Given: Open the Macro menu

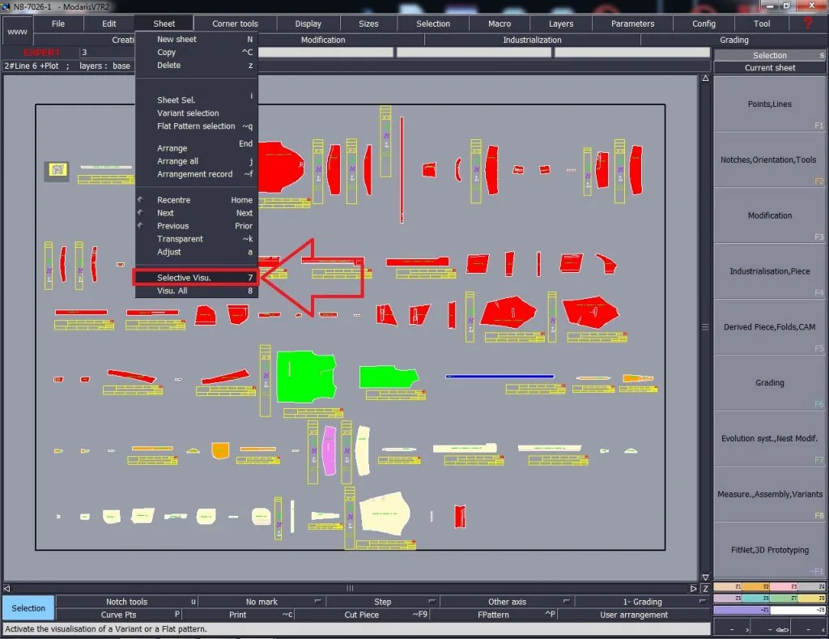Looking at the screenshot, I should coord(500,23).
